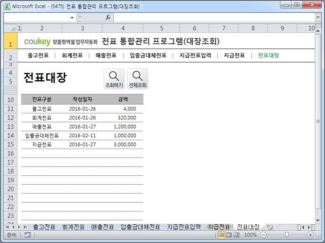The width and height of the screenshot is (325, 243).
Task: Click the Name Box field
Action: coord(37,17)
